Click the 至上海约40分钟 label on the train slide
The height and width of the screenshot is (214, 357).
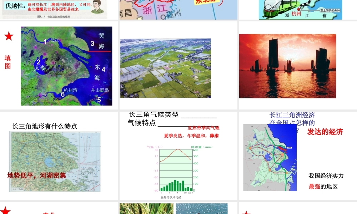[x=330, y=10]
